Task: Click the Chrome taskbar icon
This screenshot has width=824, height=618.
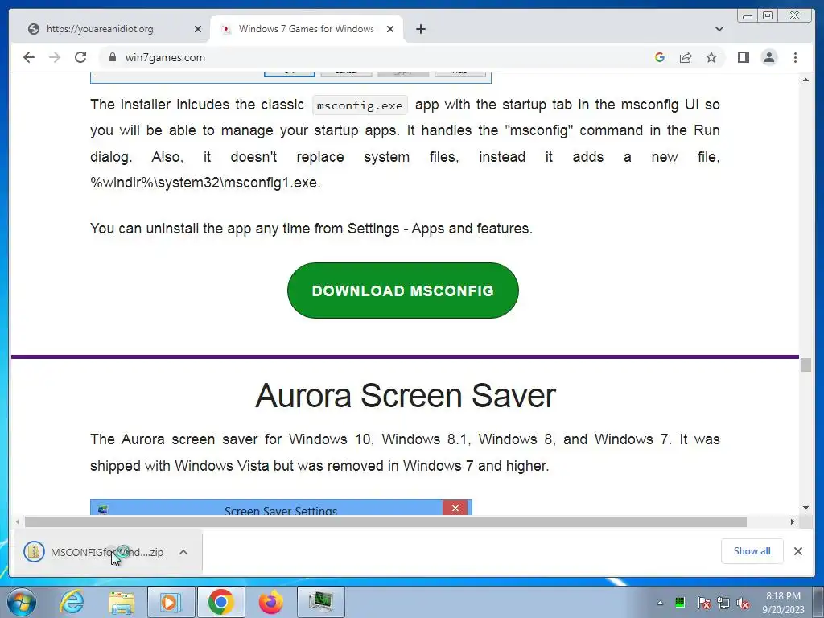Action: pyautogui.click(x=220, y=602)
